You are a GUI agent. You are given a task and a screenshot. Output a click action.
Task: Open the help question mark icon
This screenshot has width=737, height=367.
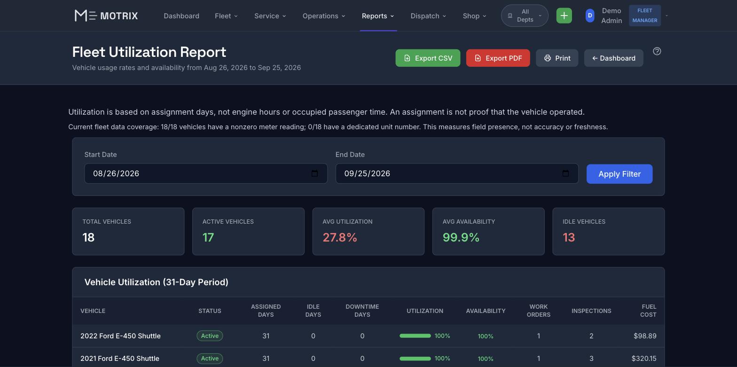coord(657,51)
